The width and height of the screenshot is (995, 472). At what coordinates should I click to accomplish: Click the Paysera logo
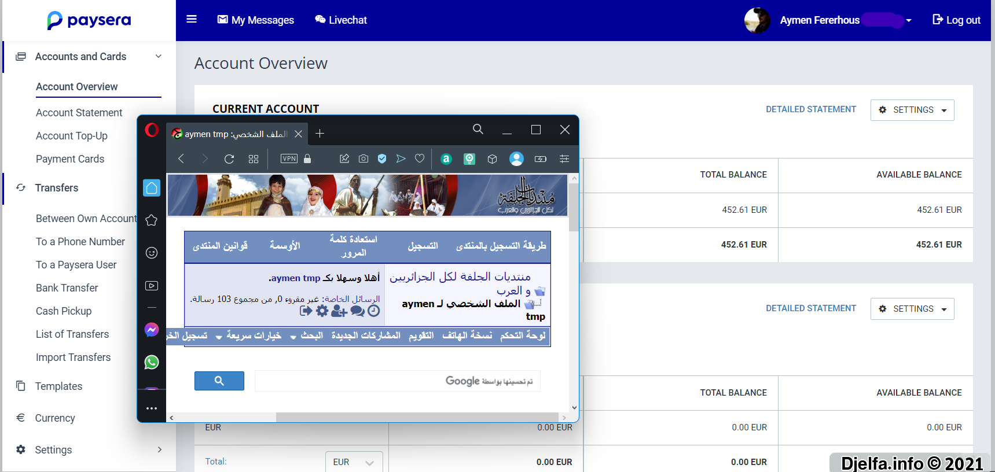click(x=89, y=20)
